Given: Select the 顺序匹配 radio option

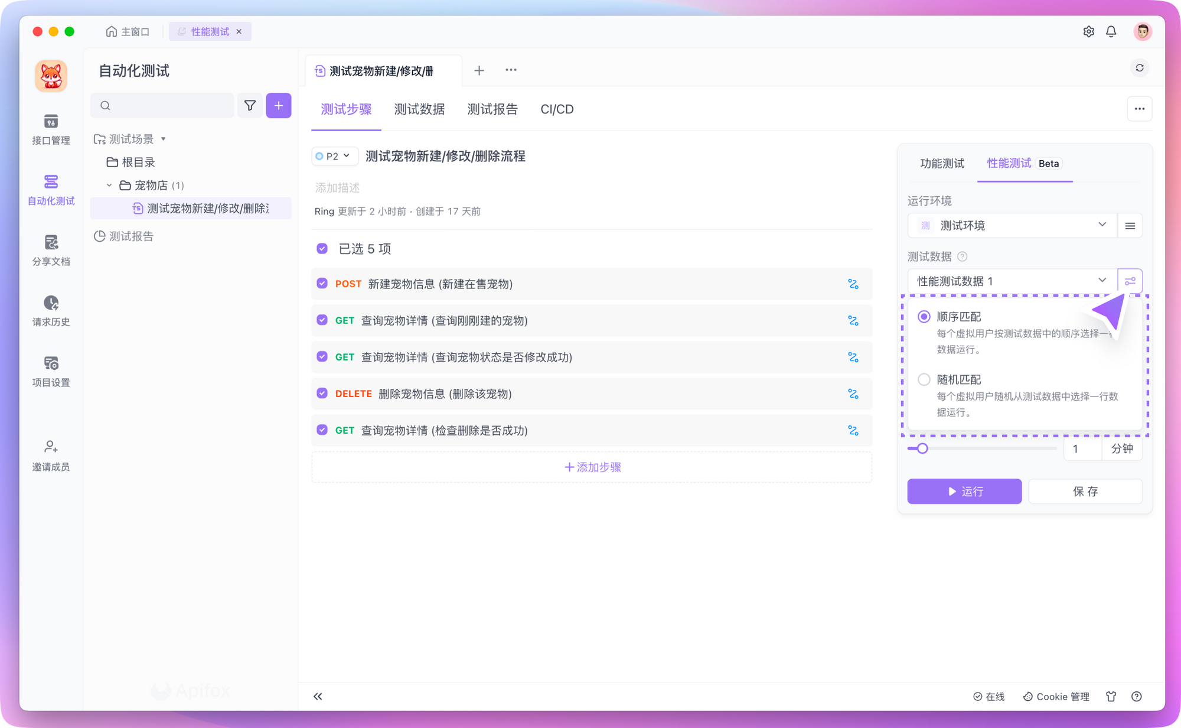Looking at the screenshot, I should point(924,317).
